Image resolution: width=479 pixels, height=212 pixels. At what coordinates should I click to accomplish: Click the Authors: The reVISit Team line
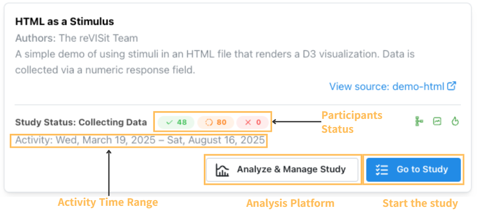click(x=76, y=38)
